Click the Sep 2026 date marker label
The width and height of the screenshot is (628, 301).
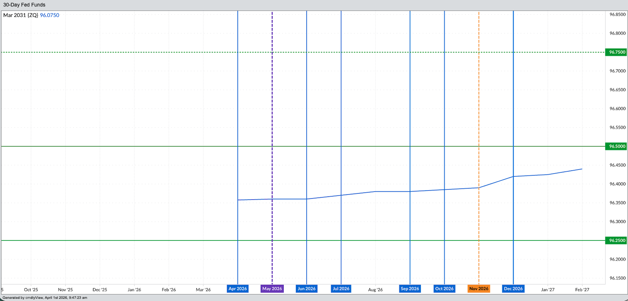click(410, 289)
